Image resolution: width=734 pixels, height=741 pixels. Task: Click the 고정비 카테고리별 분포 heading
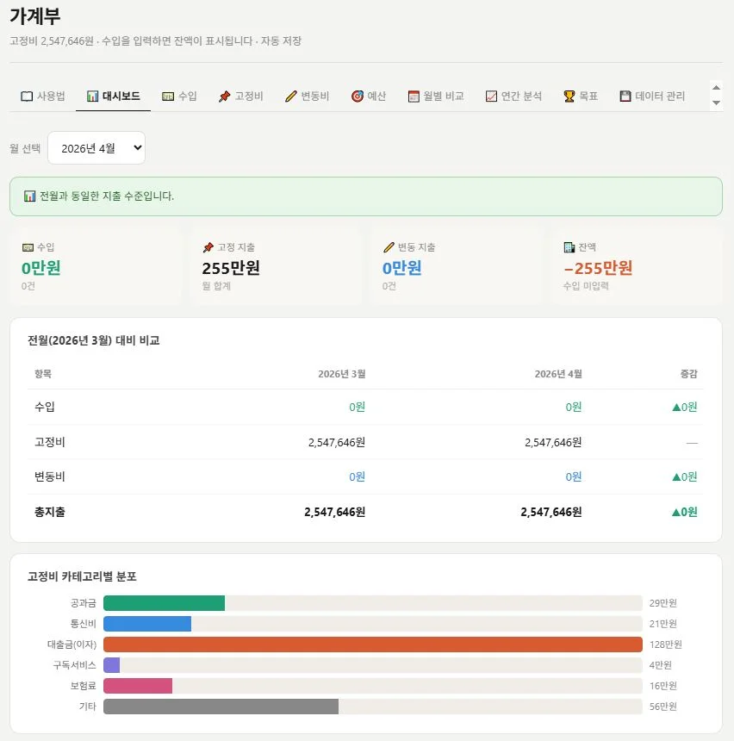tap(82, 576)
